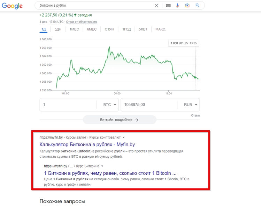Viewport: 261px width, 206px height.
Task: Click the 13:35 point on price chart
Action: point(195,77)
